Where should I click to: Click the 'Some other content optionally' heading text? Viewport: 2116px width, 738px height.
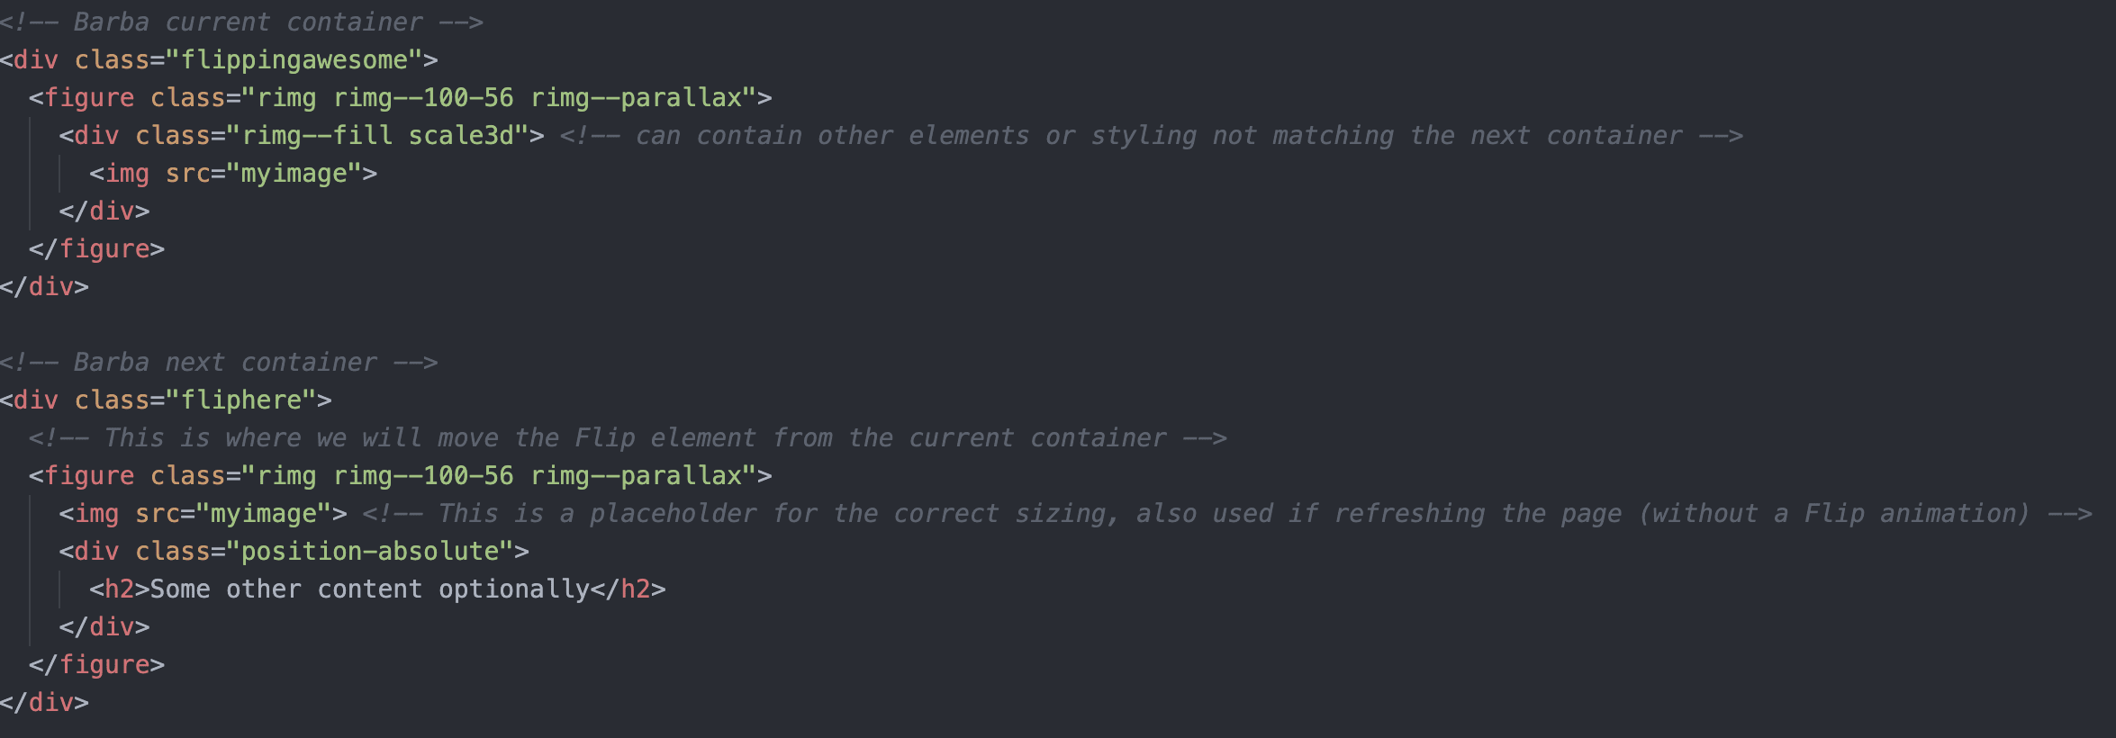[369, 589]
